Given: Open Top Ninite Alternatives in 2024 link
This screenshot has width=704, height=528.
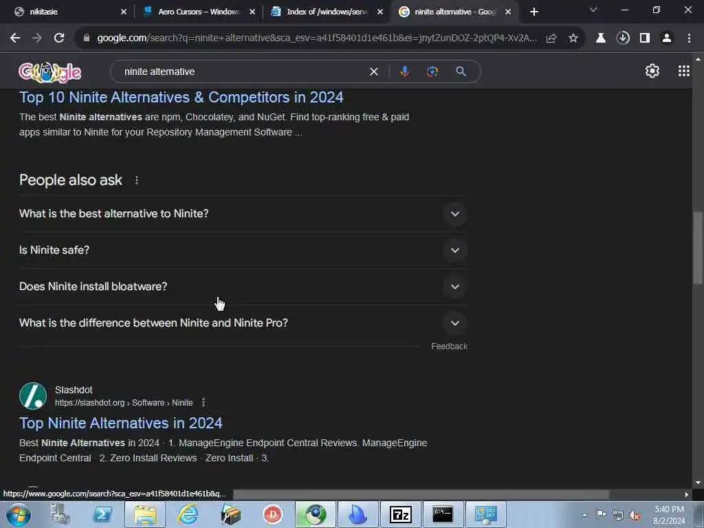Looking at the screenshot, I should pyautogui.click(x=121, y=423).
